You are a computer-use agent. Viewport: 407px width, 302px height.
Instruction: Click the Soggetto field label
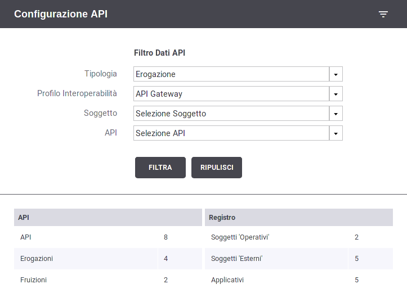(100, 113)
